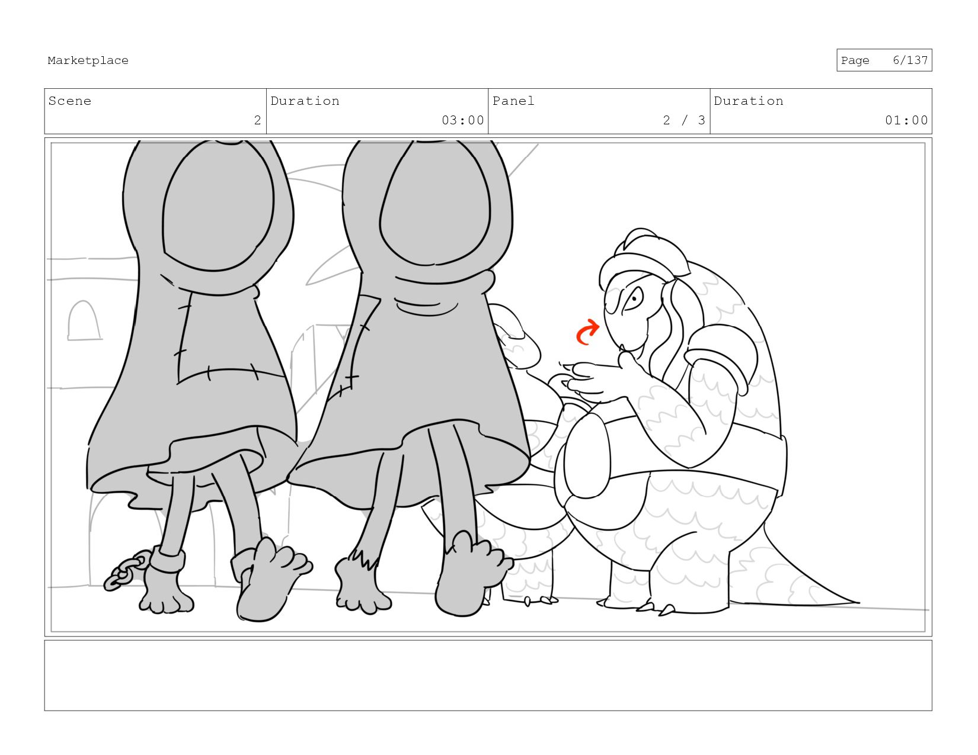This screenshot has width=978, height=755.
Task: Click the 'Page 6/137' page indicator box
Action: (884, 60)
